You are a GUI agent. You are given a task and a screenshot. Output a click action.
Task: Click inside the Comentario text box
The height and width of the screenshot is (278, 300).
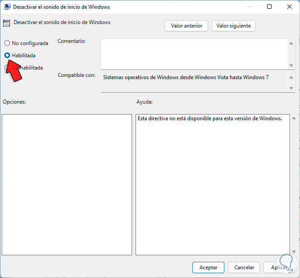[194, 54]
